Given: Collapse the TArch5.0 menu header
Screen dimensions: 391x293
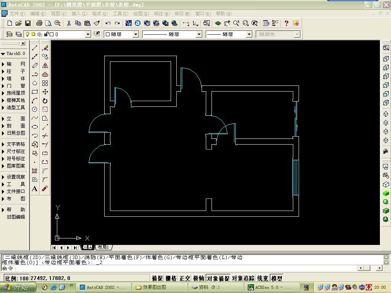Looking at the screenshot, I should [x=13, y=53].
